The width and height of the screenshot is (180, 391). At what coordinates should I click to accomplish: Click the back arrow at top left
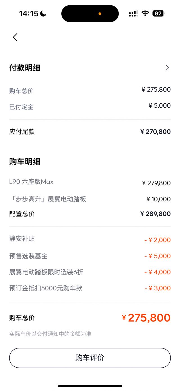coord(15,37)
